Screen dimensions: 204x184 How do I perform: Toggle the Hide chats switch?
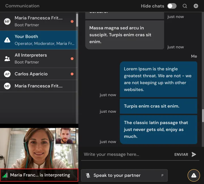coord(172,6)
